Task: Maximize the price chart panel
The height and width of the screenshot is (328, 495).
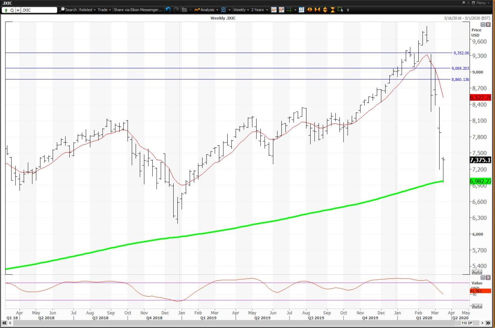Action: (483, 25)
